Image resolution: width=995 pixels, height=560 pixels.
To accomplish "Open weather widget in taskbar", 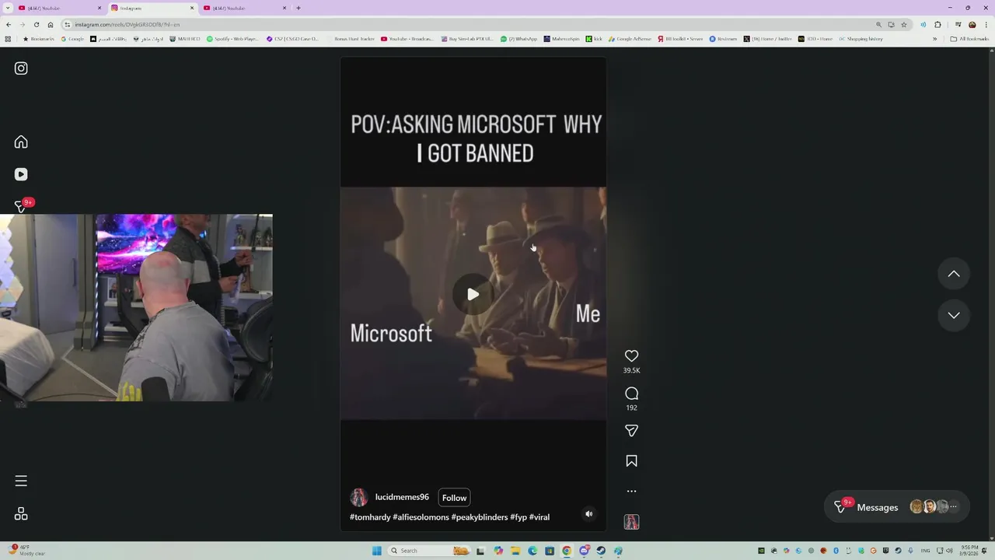I will [x=27, y=551].
